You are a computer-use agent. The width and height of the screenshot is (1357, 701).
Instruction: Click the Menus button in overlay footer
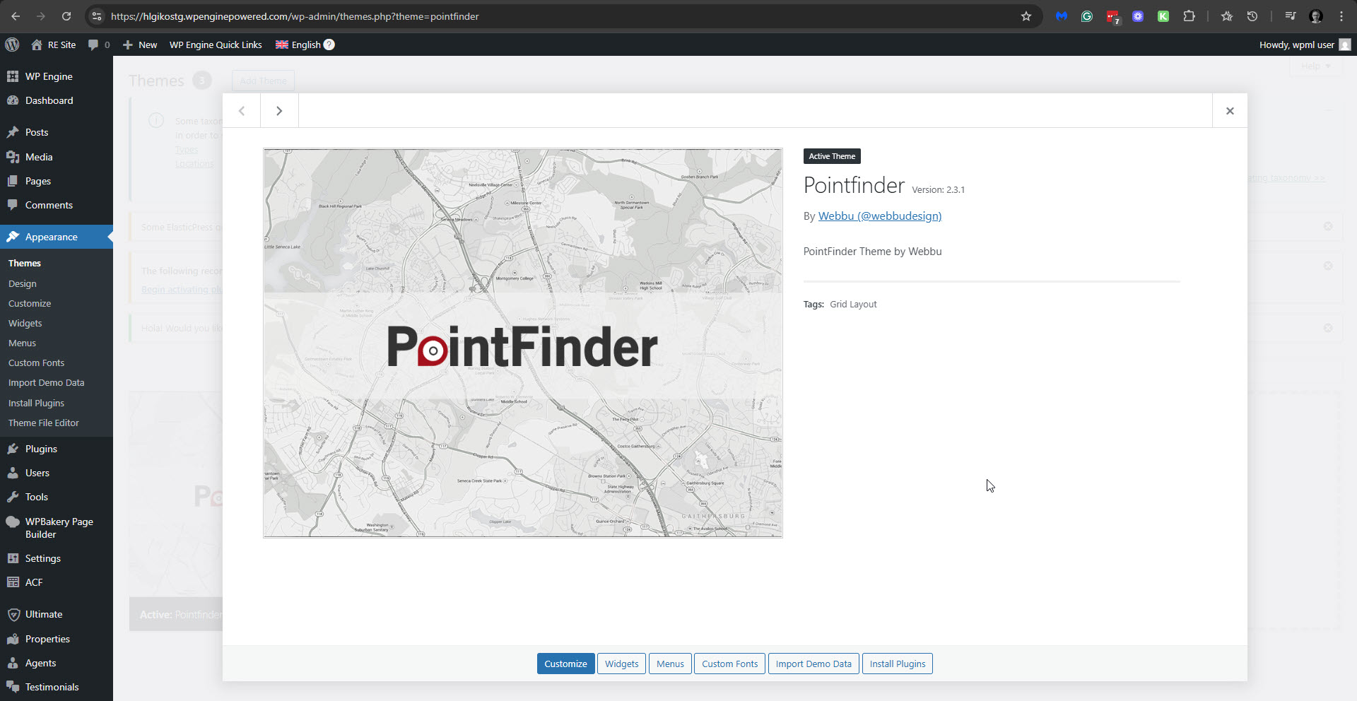(670, 664)
